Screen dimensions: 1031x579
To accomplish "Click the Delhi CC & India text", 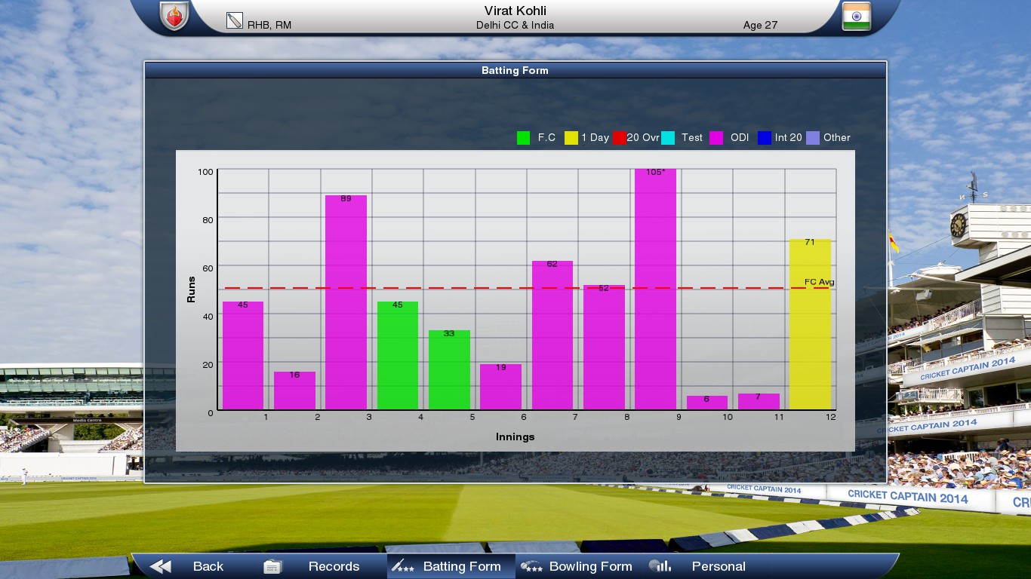I will click(515, 25).
